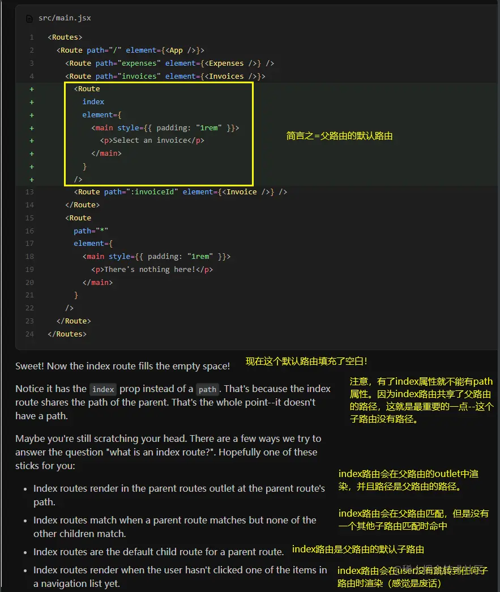Click bullet 'Index routes match when a parent route matches'
500x592 pixels.
pyautogui.click(x=175, y=527)
